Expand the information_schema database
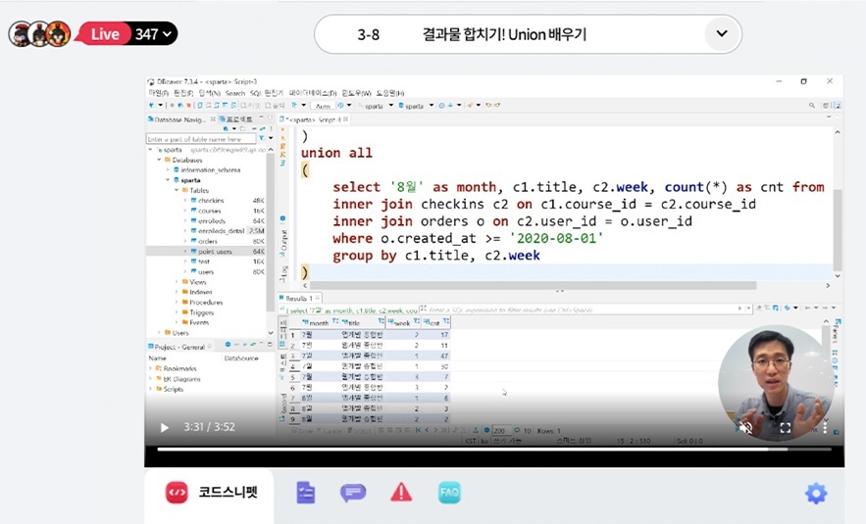Image resolution: width=866 pixels, height=524 pixels. pos(168,169)
